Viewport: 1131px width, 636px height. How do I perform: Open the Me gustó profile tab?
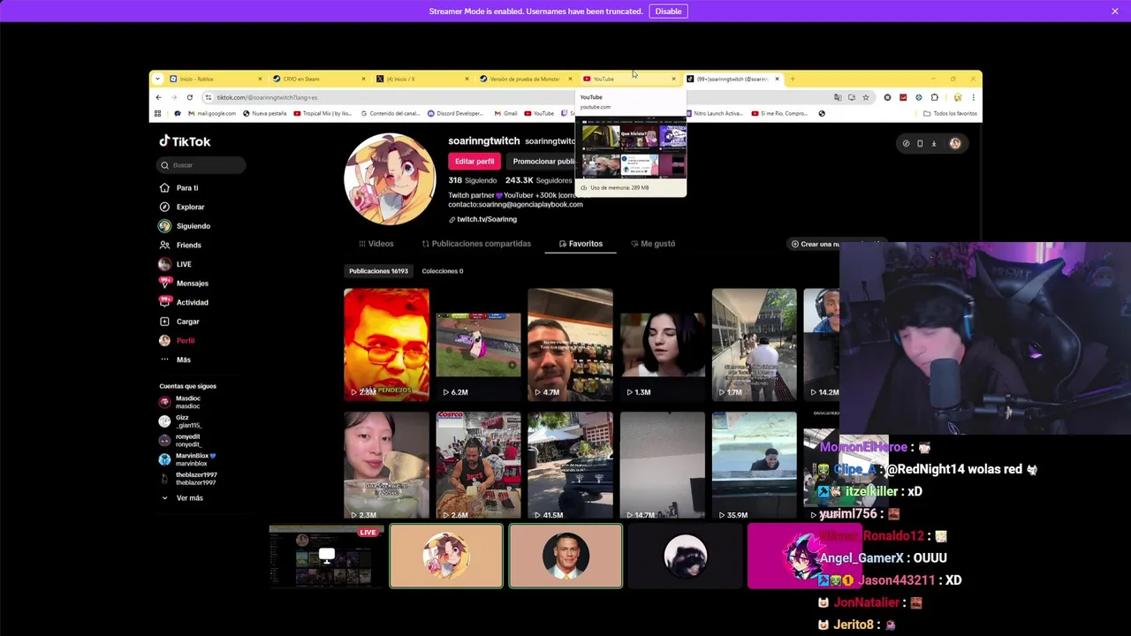click(653, 244)
